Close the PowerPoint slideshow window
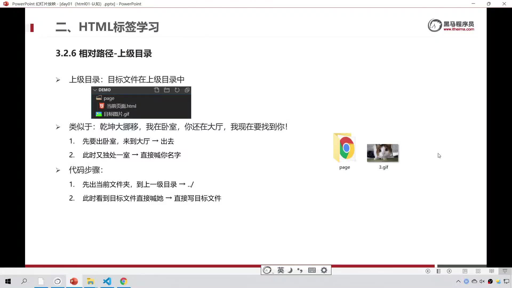 tap(504, 4)
